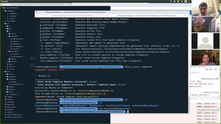This screenshot has height=124, width=221.
Task: Expand the actions folder under js
Action: [7, 34]
